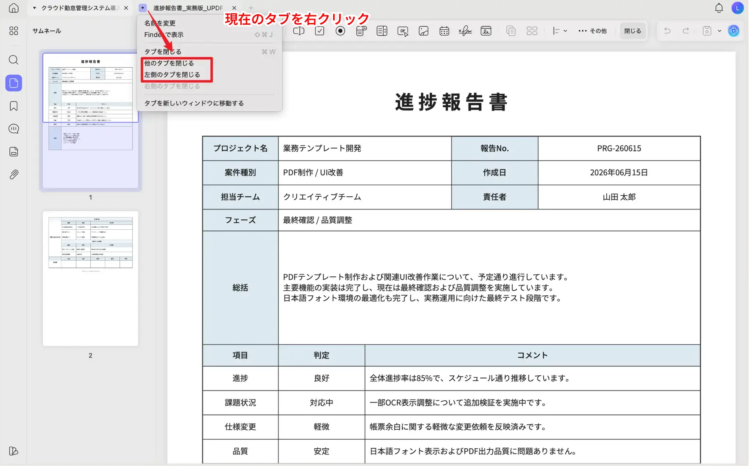
Task: Open the その他 more tools menu
Action: coord(592,31)
